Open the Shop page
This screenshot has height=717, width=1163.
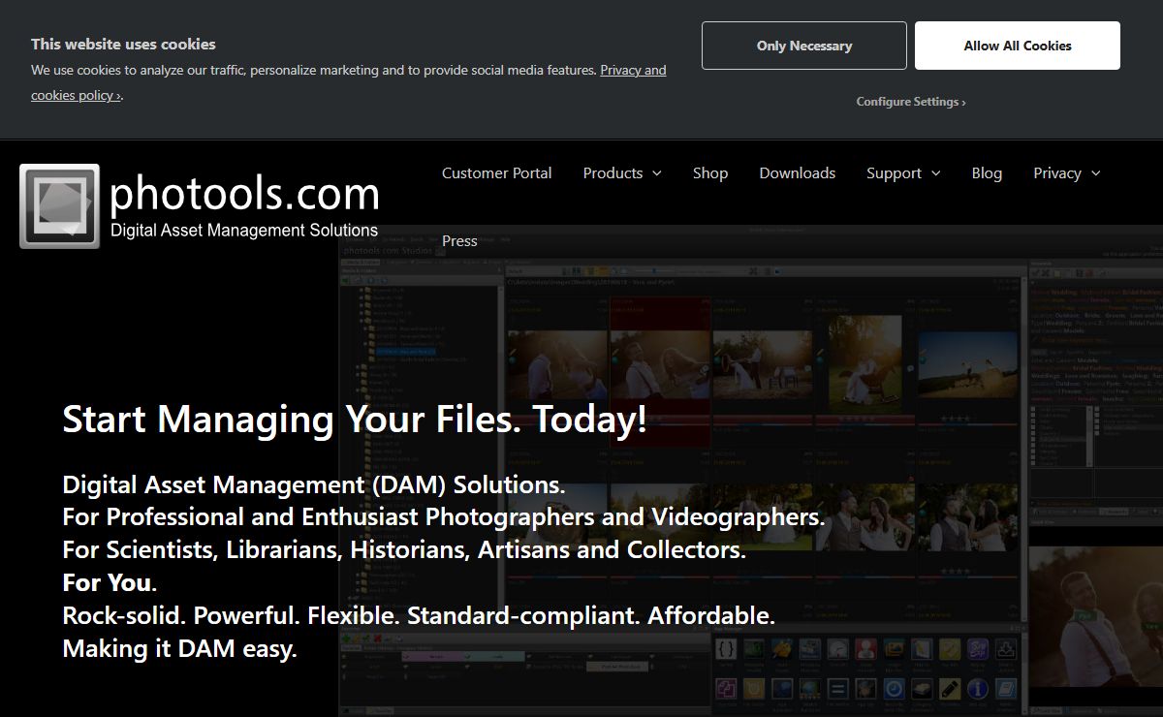[x=709, y=173]
